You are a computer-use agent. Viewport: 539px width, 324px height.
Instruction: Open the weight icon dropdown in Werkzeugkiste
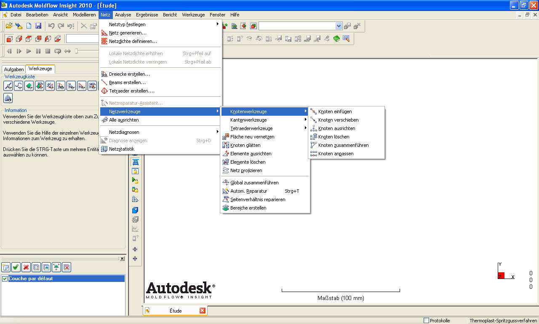coord(8,98)
